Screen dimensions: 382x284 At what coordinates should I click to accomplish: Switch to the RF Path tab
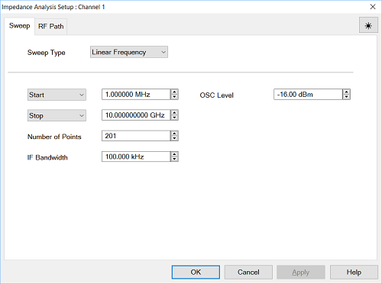[x=51, y=27]
